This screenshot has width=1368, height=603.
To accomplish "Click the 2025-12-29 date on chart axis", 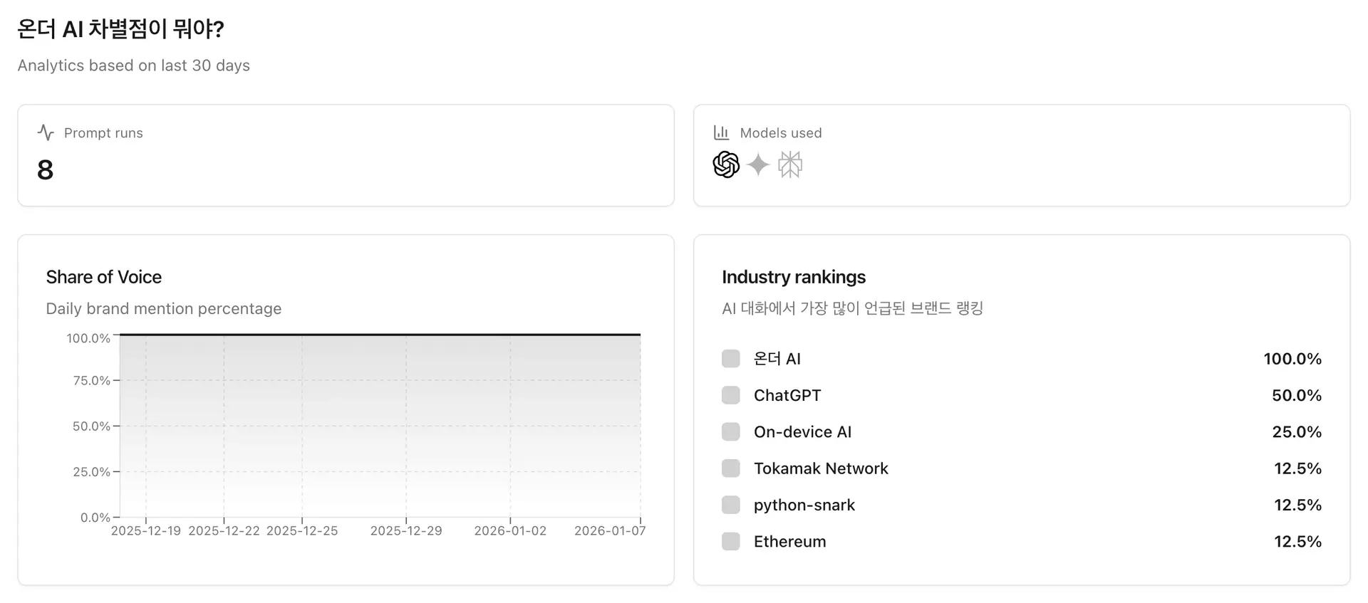I will (406, 531).
